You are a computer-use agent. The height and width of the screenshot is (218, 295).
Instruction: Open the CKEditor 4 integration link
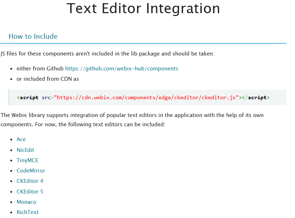[30, 181]
